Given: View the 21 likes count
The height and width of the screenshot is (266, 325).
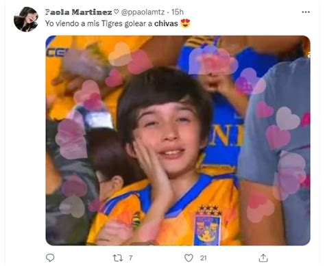Looking at the screenshot, I should coord(204,258).
